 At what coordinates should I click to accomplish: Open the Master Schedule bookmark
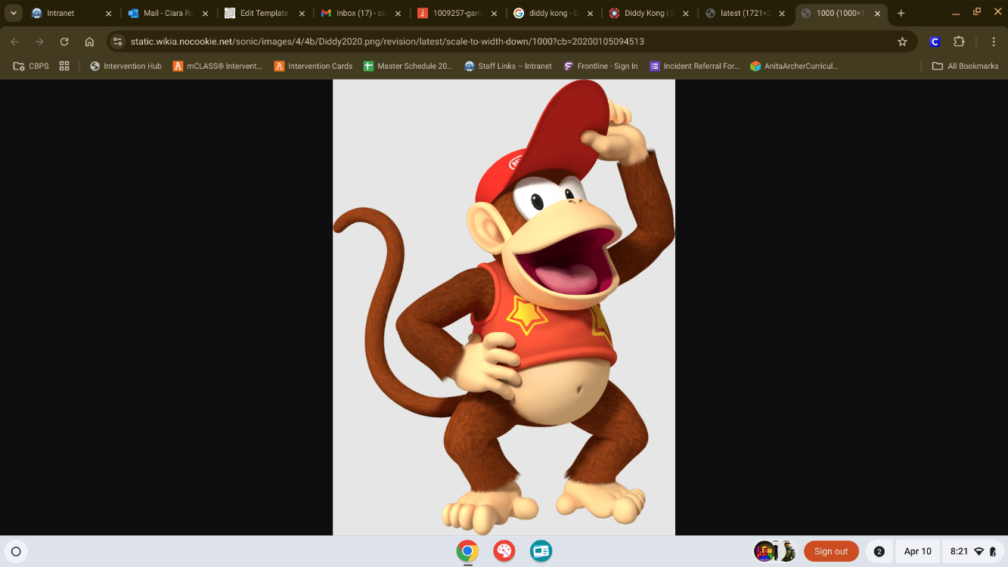tap(408, 66)
